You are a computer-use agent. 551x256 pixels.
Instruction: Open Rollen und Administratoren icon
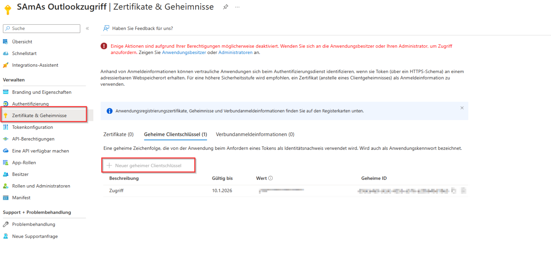coord(6,186)
